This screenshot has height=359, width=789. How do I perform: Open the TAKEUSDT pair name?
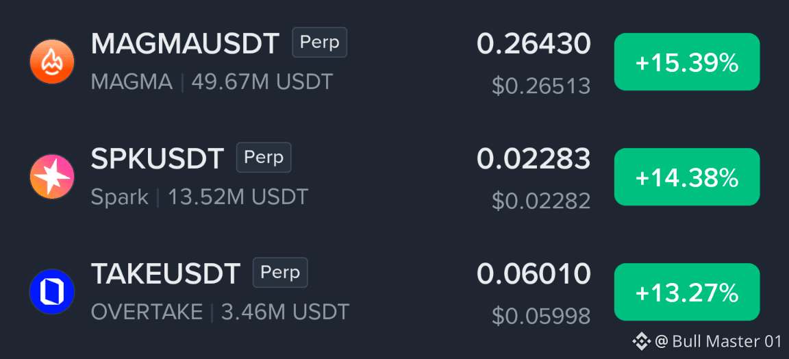click(x=165, y=274)
